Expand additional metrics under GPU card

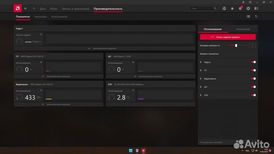point(59,76)
